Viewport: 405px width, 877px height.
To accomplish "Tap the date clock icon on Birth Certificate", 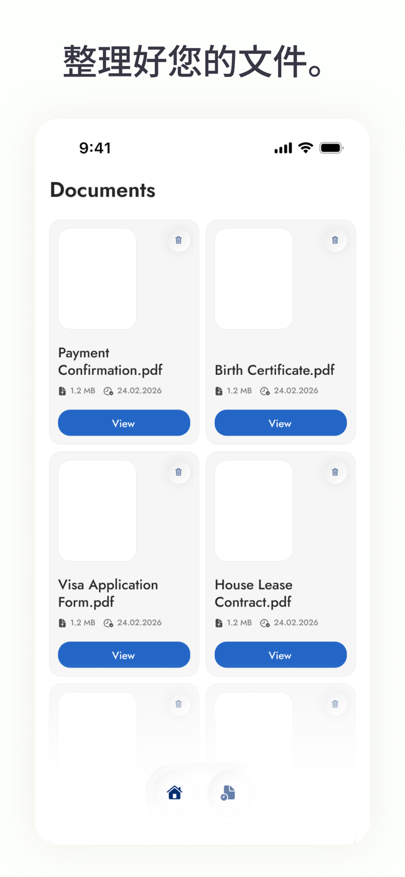I will tap(265, 391).
